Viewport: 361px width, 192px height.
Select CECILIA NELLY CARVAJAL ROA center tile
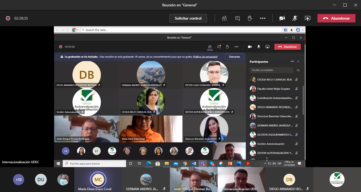coord(151,102)
